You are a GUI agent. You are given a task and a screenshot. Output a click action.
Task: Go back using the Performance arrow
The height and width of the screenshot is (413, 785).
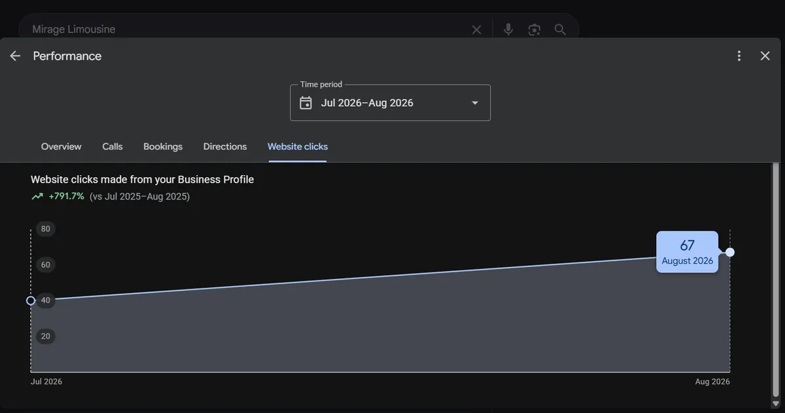(15, 56)
